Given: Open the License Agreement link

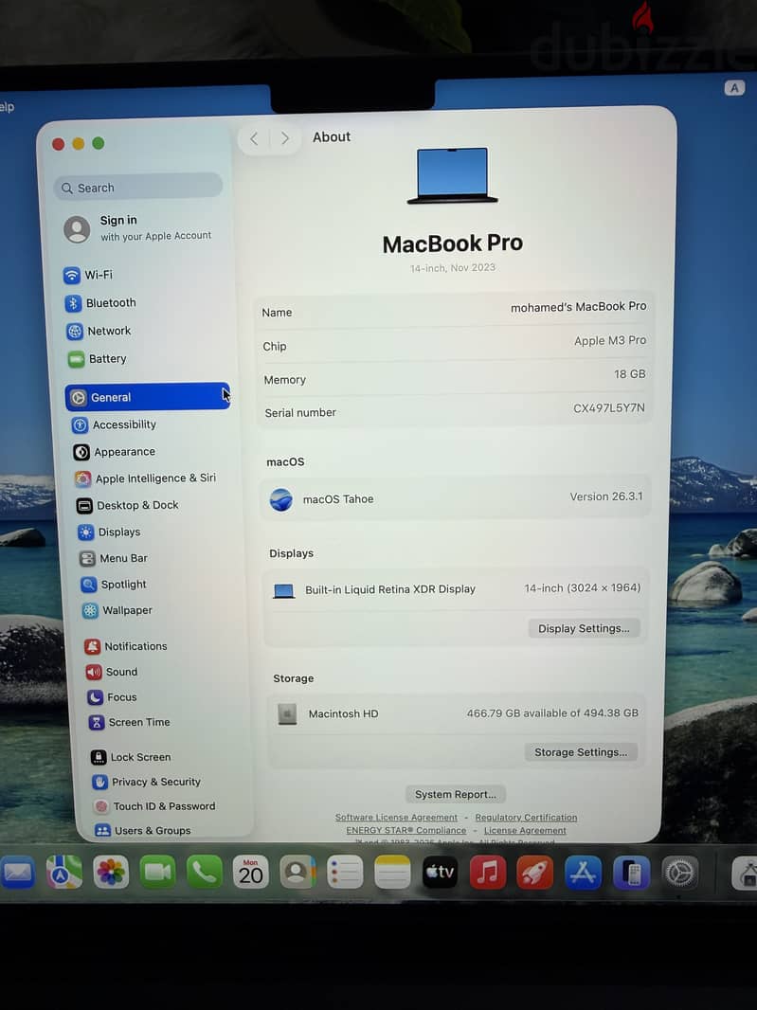Looking at the screenshot, I should click(x=525, y=830).
